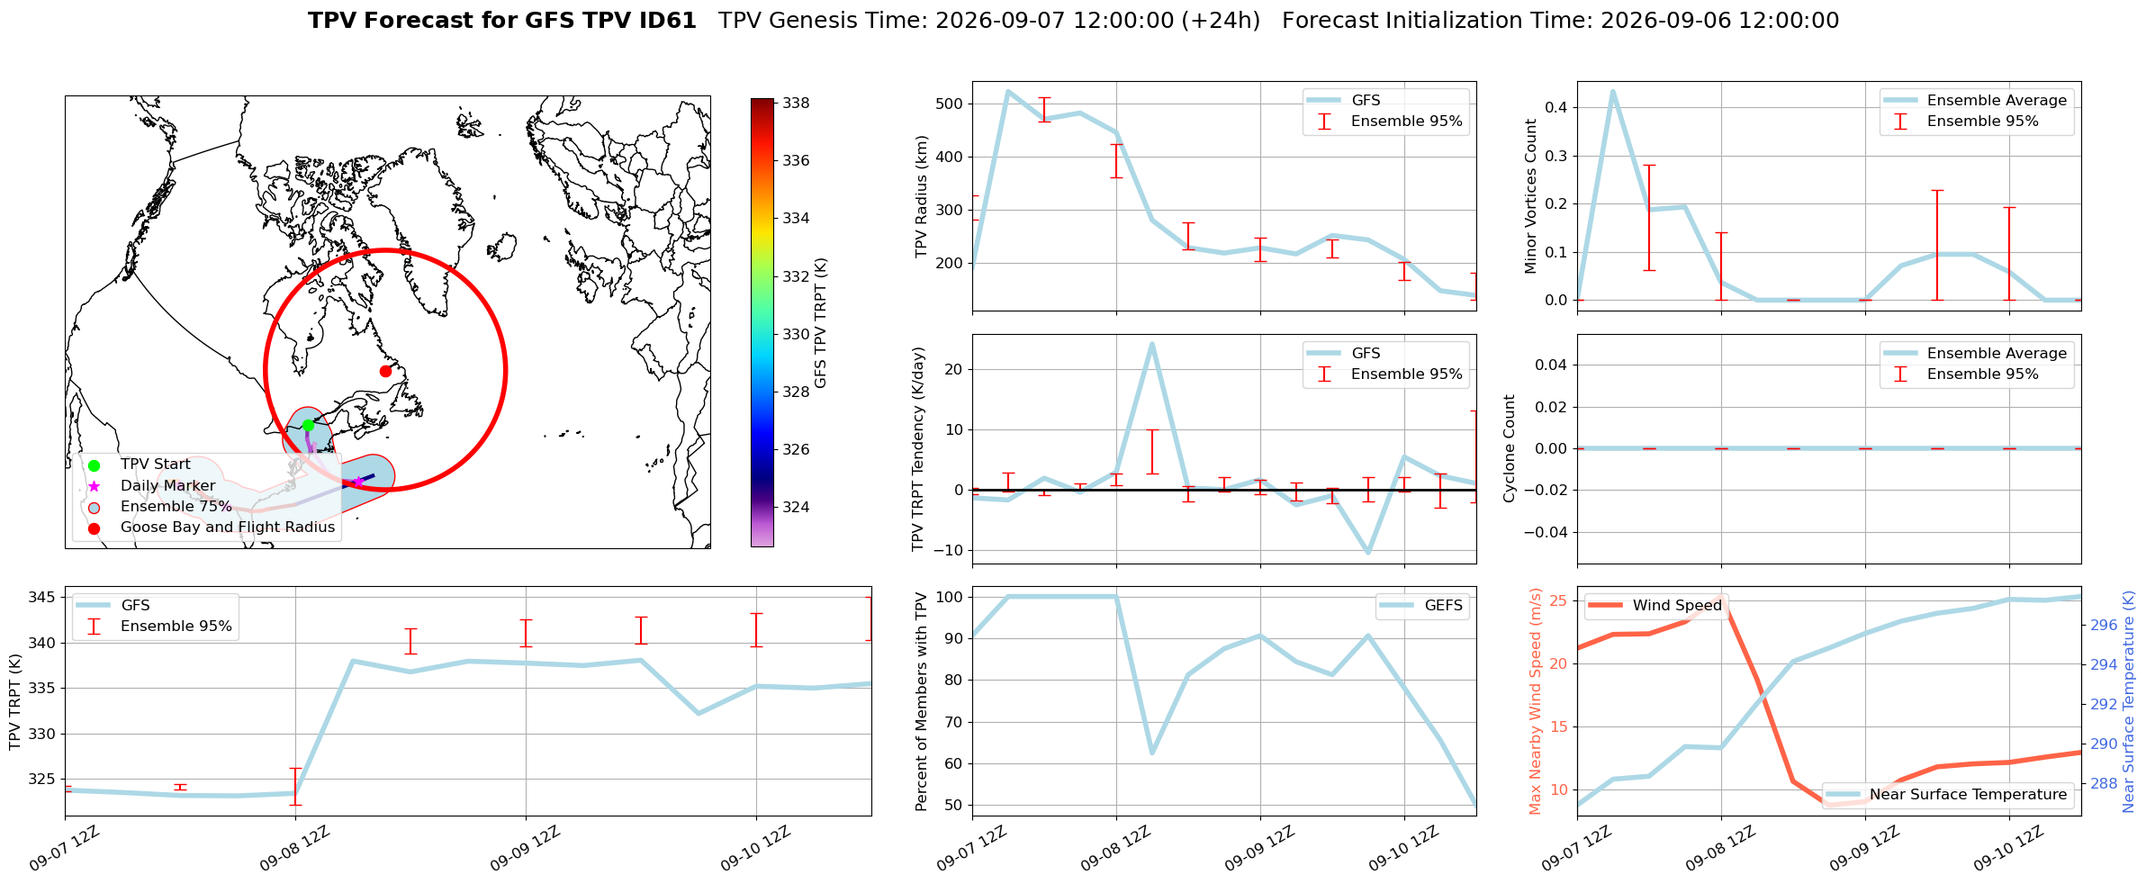
Task: Click the error bar icon in TPV Radius legend
Action: click(x=1324, y=122)
